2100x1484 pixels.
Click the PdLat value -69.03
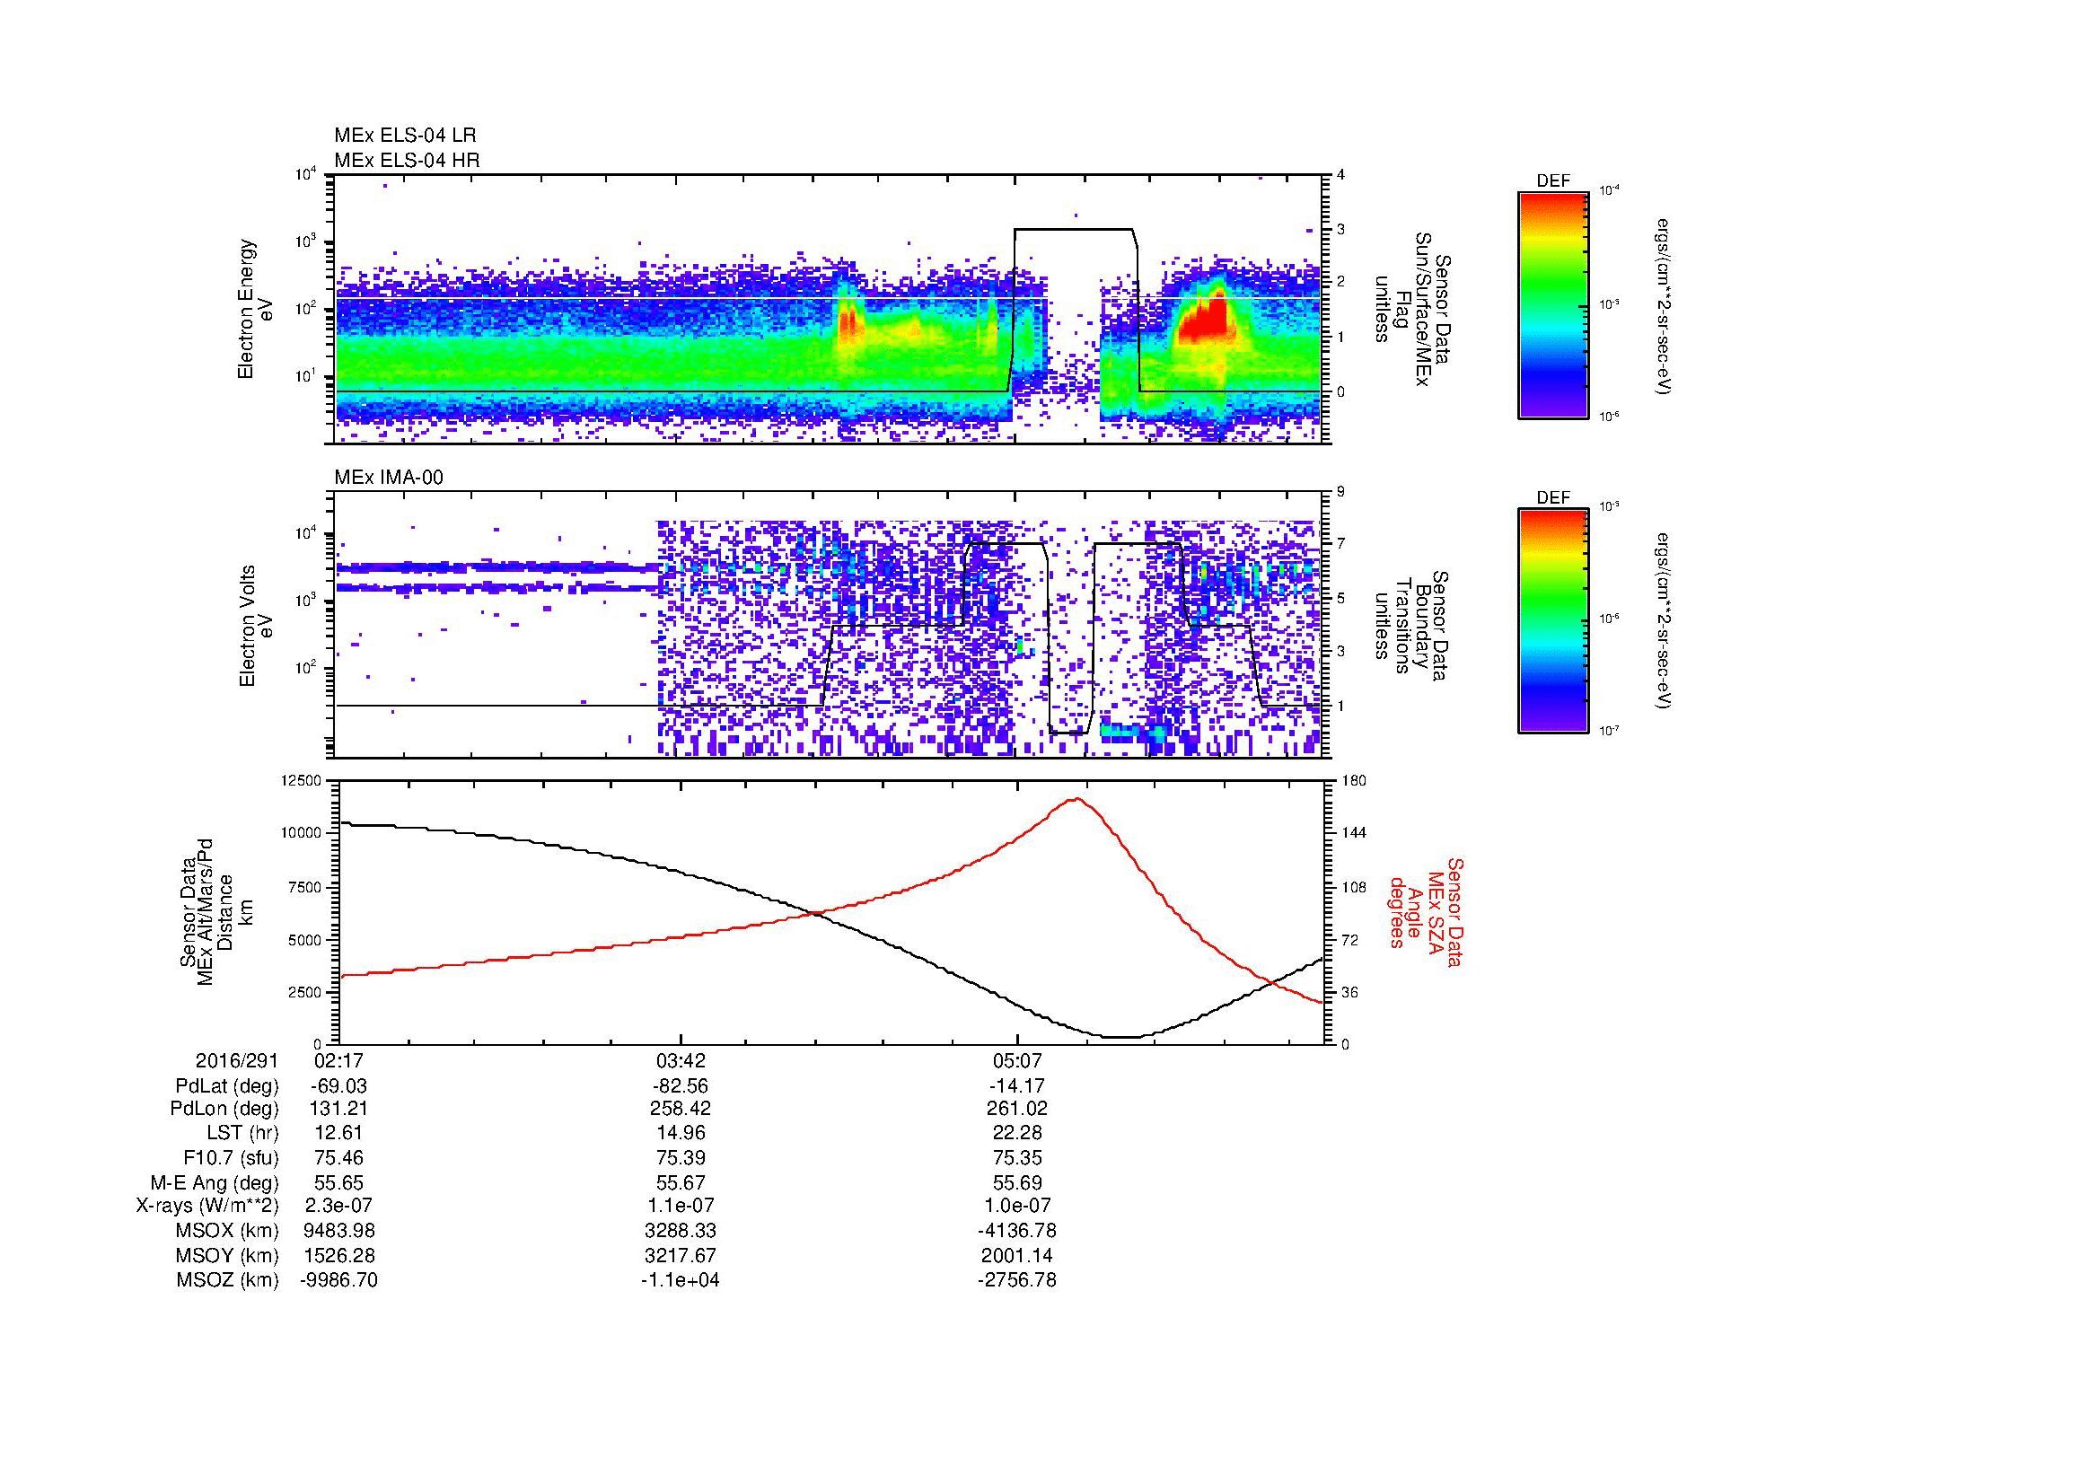(x=339, y=1086)
